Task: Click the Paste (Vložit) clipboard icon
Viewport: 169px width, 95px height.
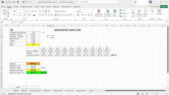Action: 4,11
